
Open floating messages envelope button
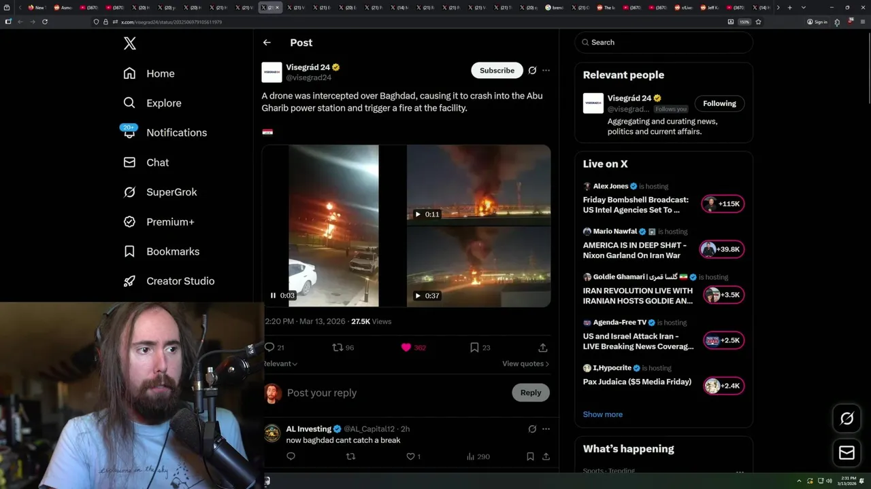tap(847, 453)
